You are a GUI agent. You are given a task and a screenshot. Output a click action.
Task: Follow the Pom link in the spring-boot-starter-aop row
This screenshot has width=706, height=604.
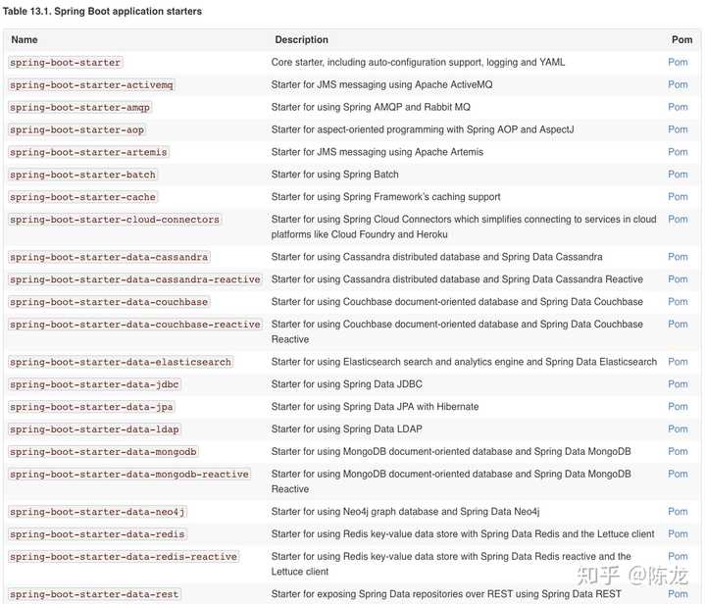678,129
